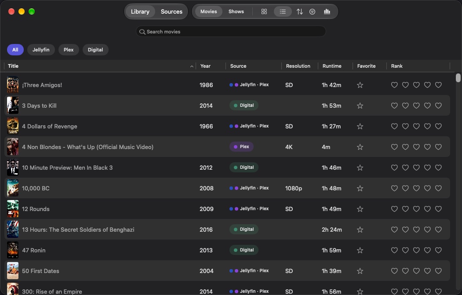
Task: Set first heart rank for 10,000 BC
Action: (394, 188)
